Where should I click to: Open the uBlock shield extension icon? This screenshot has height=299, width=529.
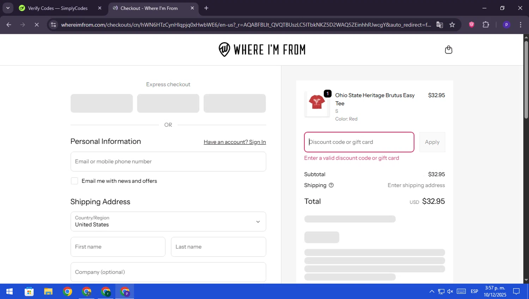tap(472, 25)
